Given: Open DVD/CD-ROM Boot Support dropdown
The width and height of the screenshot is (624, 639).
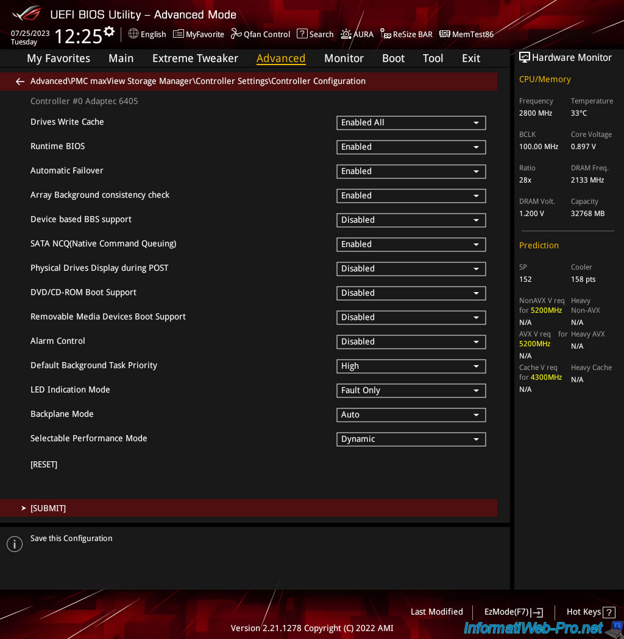Looking at the screenshot, I should [x=411, y=293].
